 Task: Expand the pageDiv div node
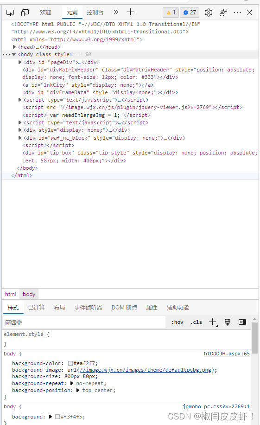tap(20, 62)
